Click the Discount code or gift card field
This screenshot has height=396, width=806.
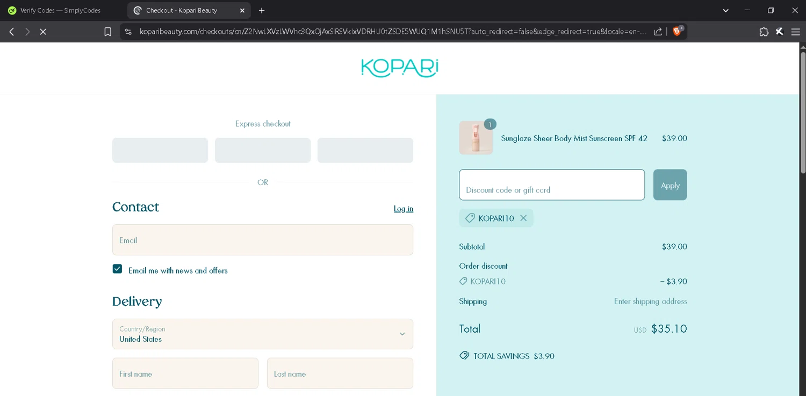(x=552, y=185)
